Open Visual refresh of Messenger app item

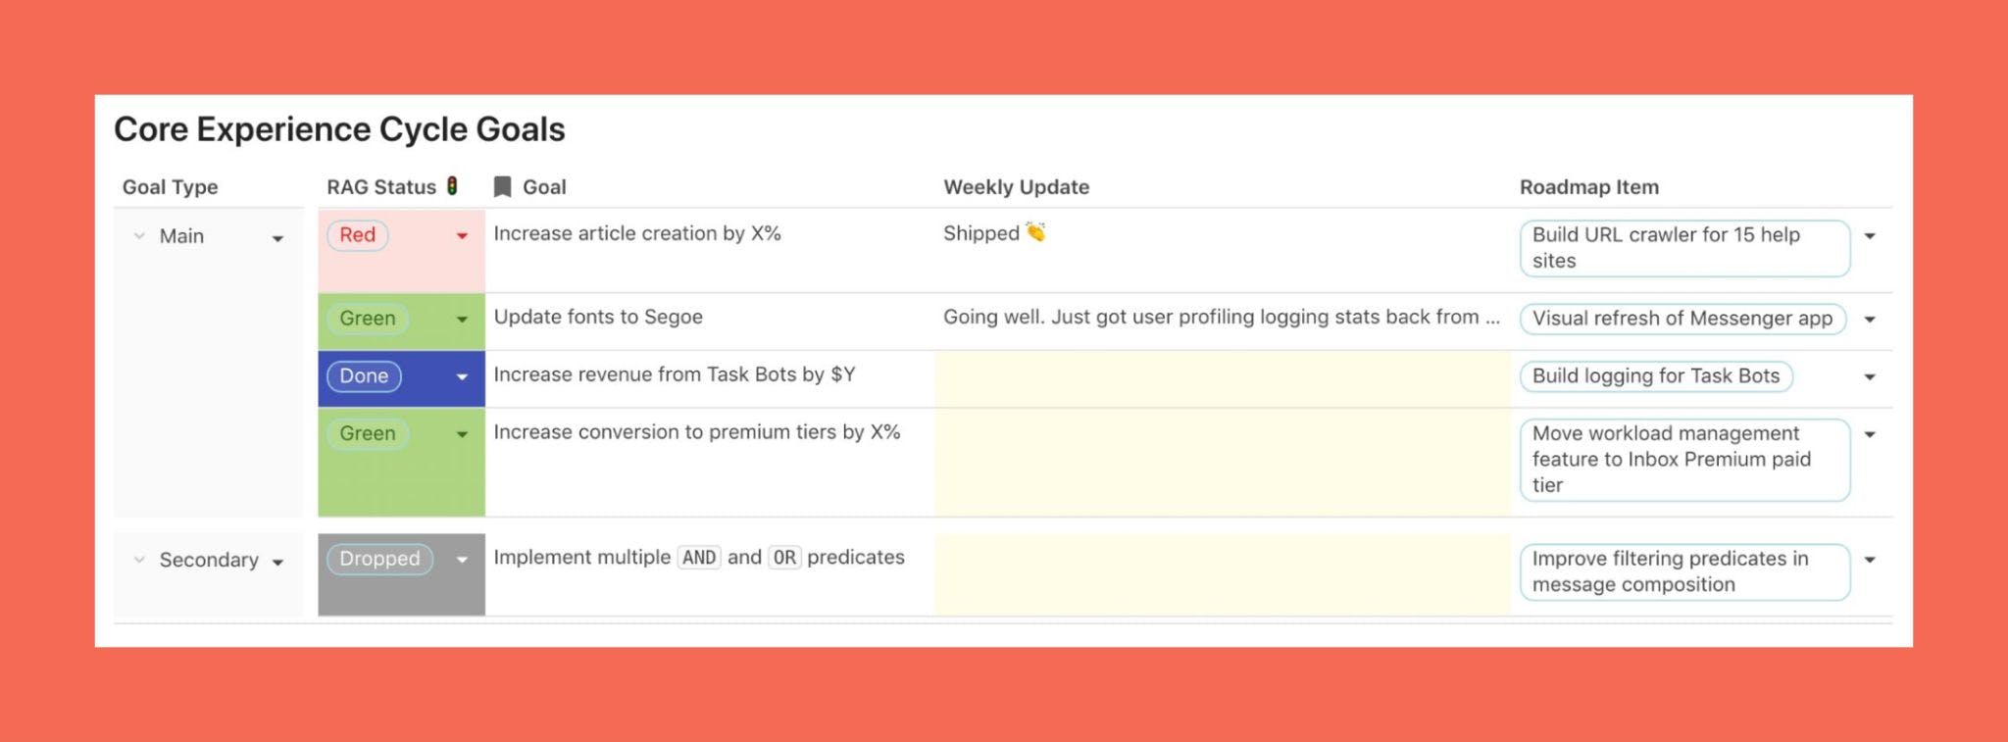tap(1682, 319)
